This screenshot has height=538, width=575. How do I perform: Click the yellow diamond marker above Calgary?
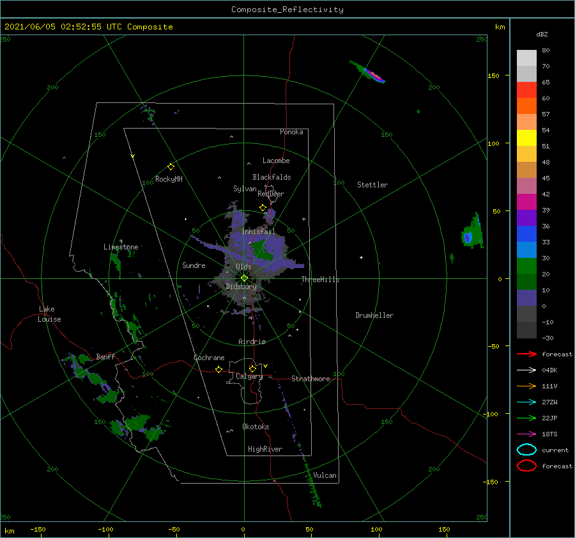click(x=252, y=368)
